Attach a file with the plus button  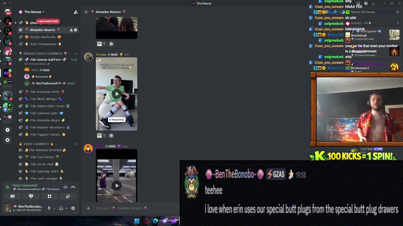coord(88,208)
